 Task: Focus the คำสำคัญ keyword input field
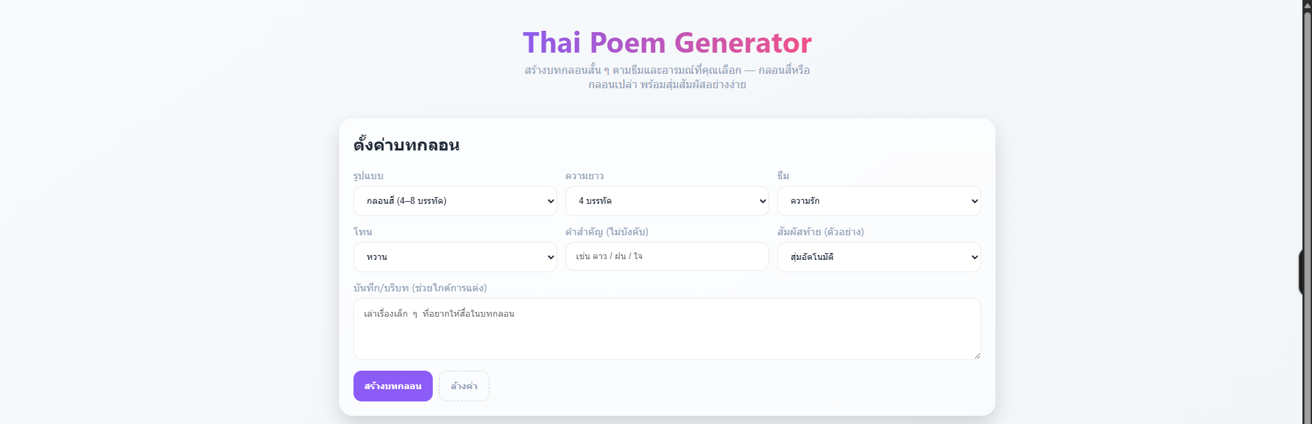click(667, 256)
